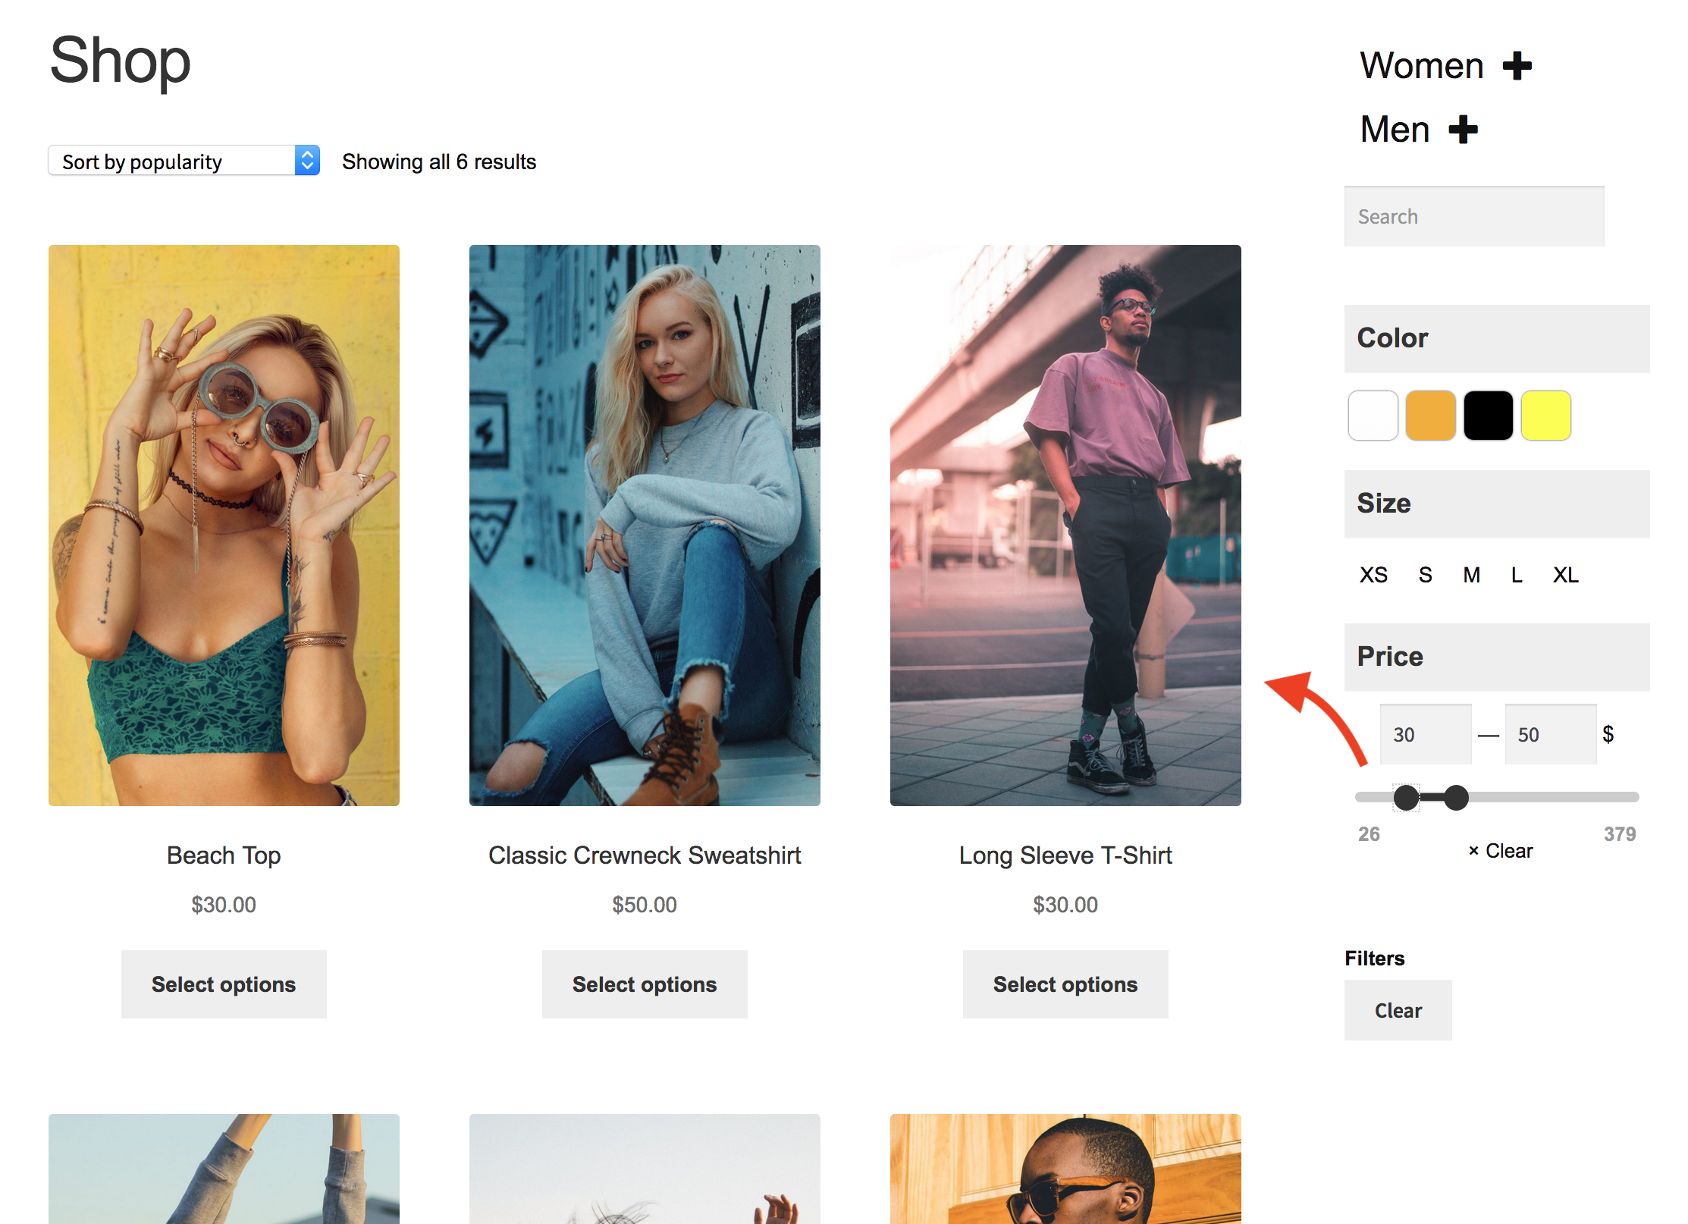Filter by size XL
Image resolution: width=1688 pixels, height=1224 pixels.
tap(1565, 576)
